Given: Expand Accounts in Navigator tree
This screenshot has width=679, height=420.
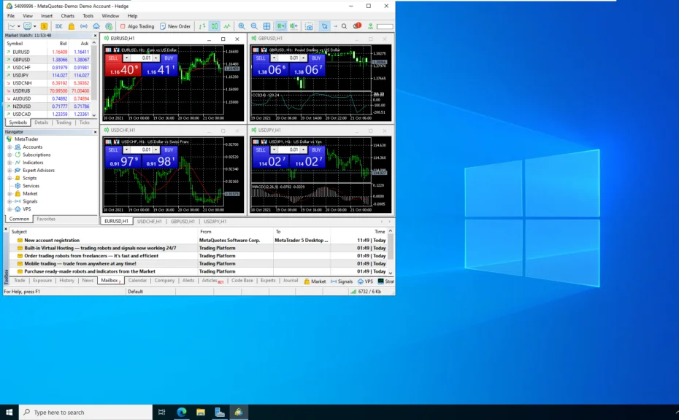Looking at the screenshot, I should tap(9, 147).
